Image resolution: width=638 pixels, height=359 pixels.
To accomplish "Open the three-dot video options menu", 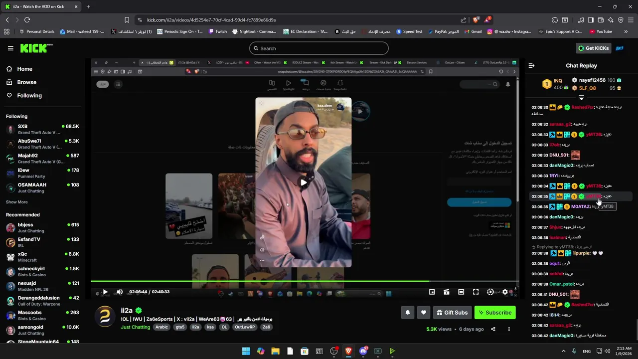I will click(509, 329).
